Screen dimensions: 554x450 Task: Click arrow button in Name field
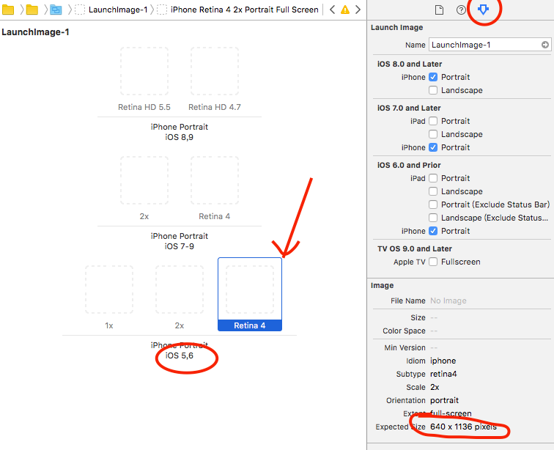tap(544, 45)
